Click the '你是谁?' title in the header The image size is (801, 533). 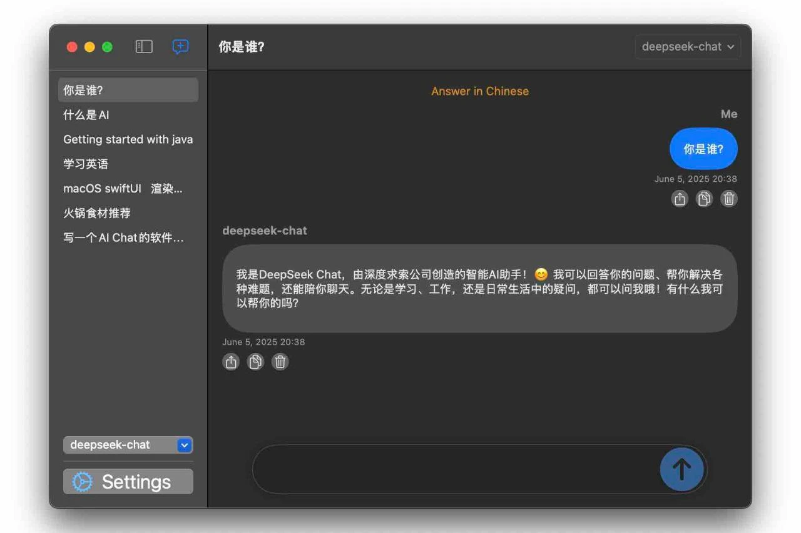coord(242,47)
